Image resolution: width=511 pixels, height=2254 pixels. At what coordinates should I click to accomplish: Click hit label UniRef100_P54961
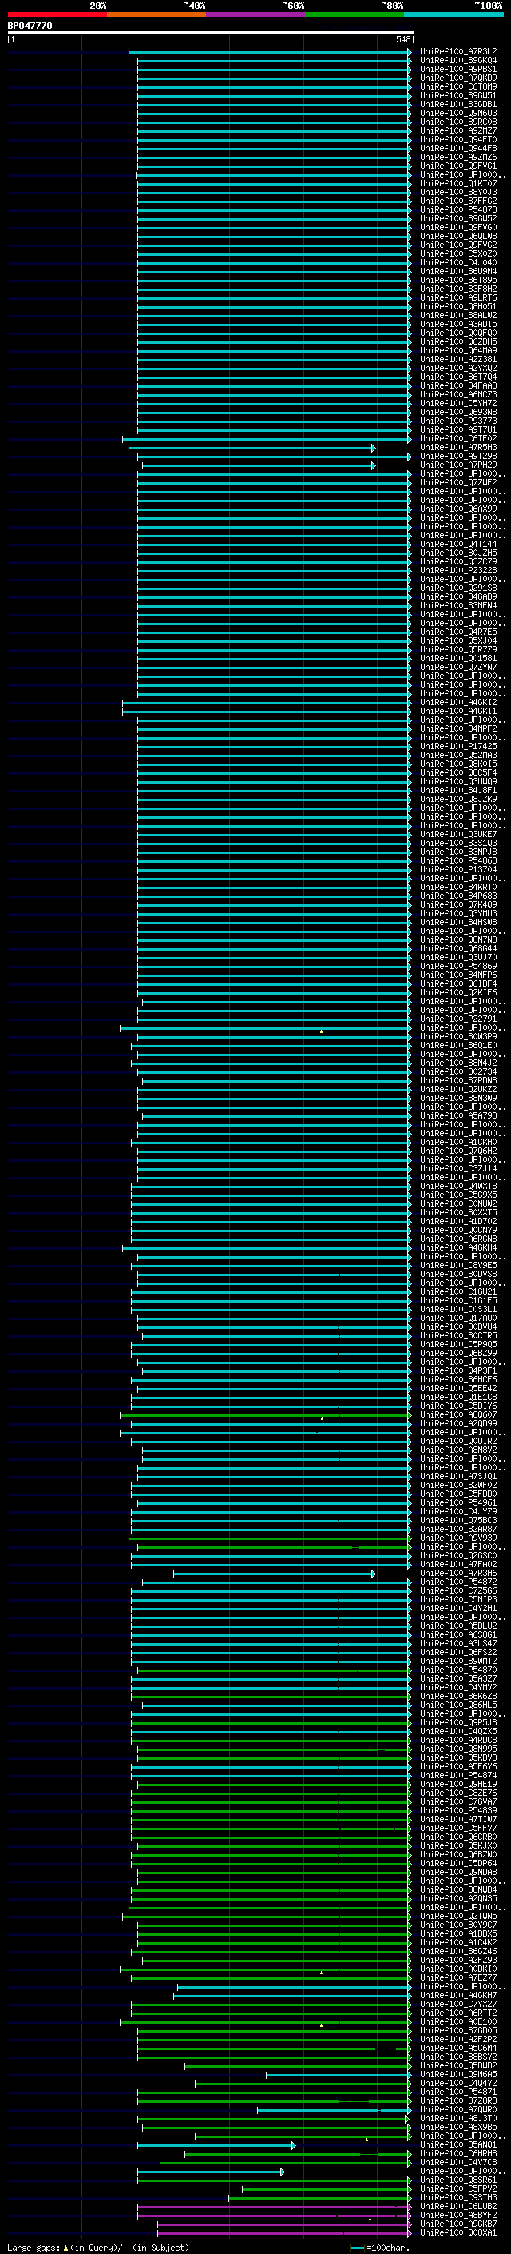click(458, 1503)
